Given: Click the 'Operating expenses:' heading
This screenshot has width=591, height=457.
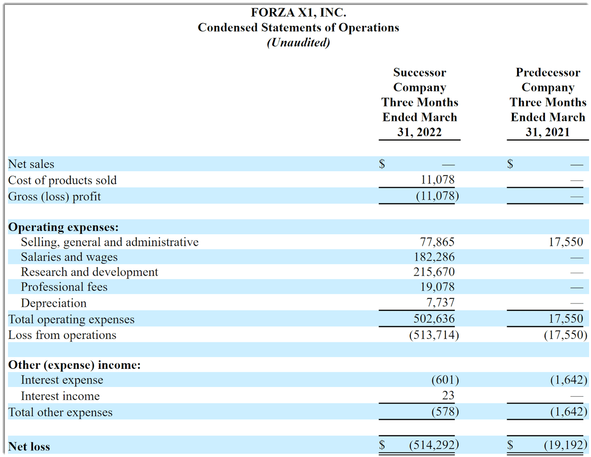Looking at the screenshot, I should click(x=63, y=227).
